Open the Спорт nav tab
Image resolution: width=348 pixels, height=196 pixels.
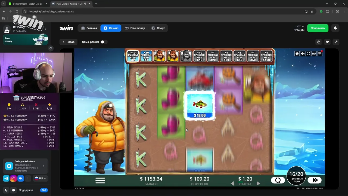point(158,28)
